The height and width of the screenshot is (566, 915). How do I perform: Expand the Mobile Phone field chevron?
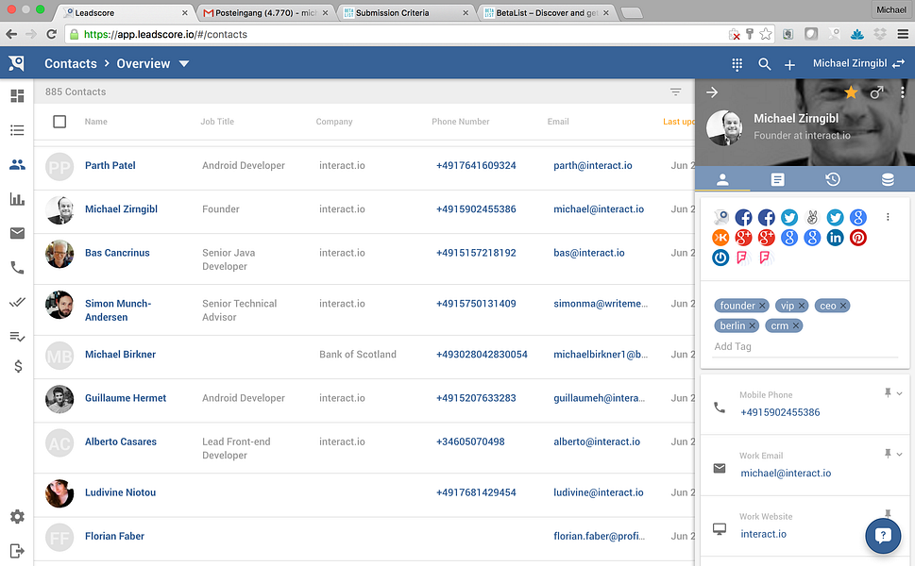click(899, 393)
